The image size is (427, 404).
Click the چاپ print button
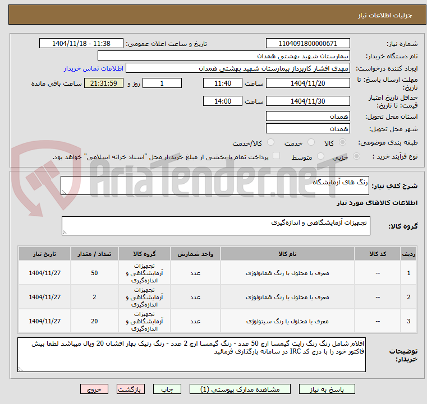[167, 389]
